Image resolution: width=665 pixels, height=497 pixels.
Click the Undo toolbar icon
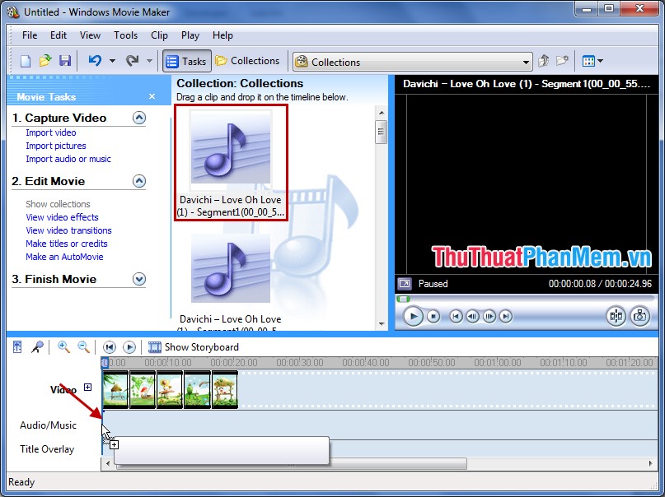point(95,60)
